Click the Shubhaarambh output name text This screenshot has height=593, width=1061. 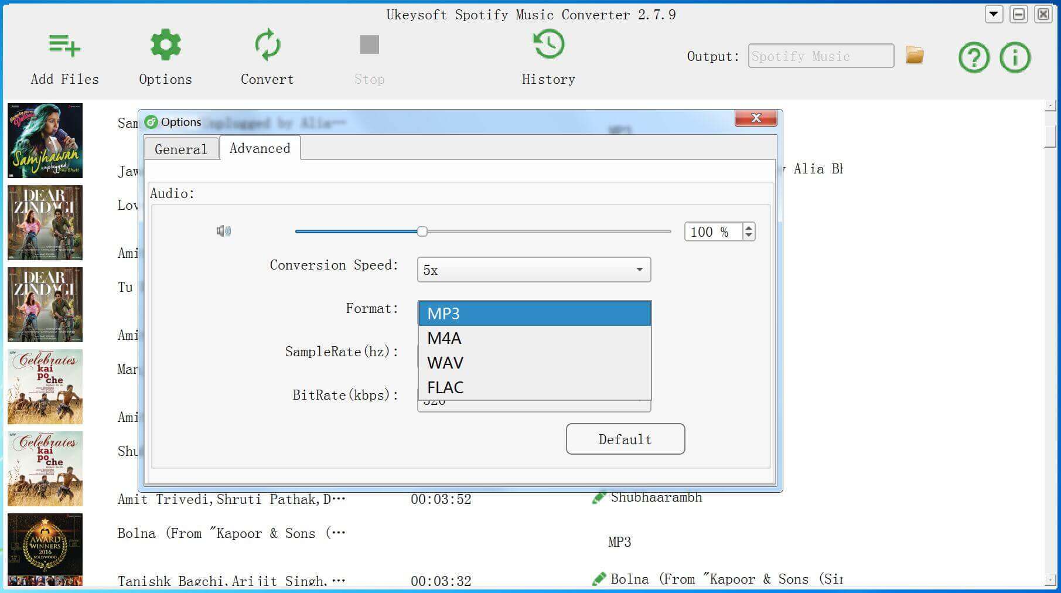pyautogui.click(x=656, y=497)
